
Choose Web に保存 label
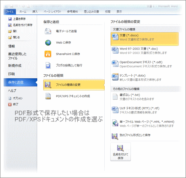pos(63,43)
